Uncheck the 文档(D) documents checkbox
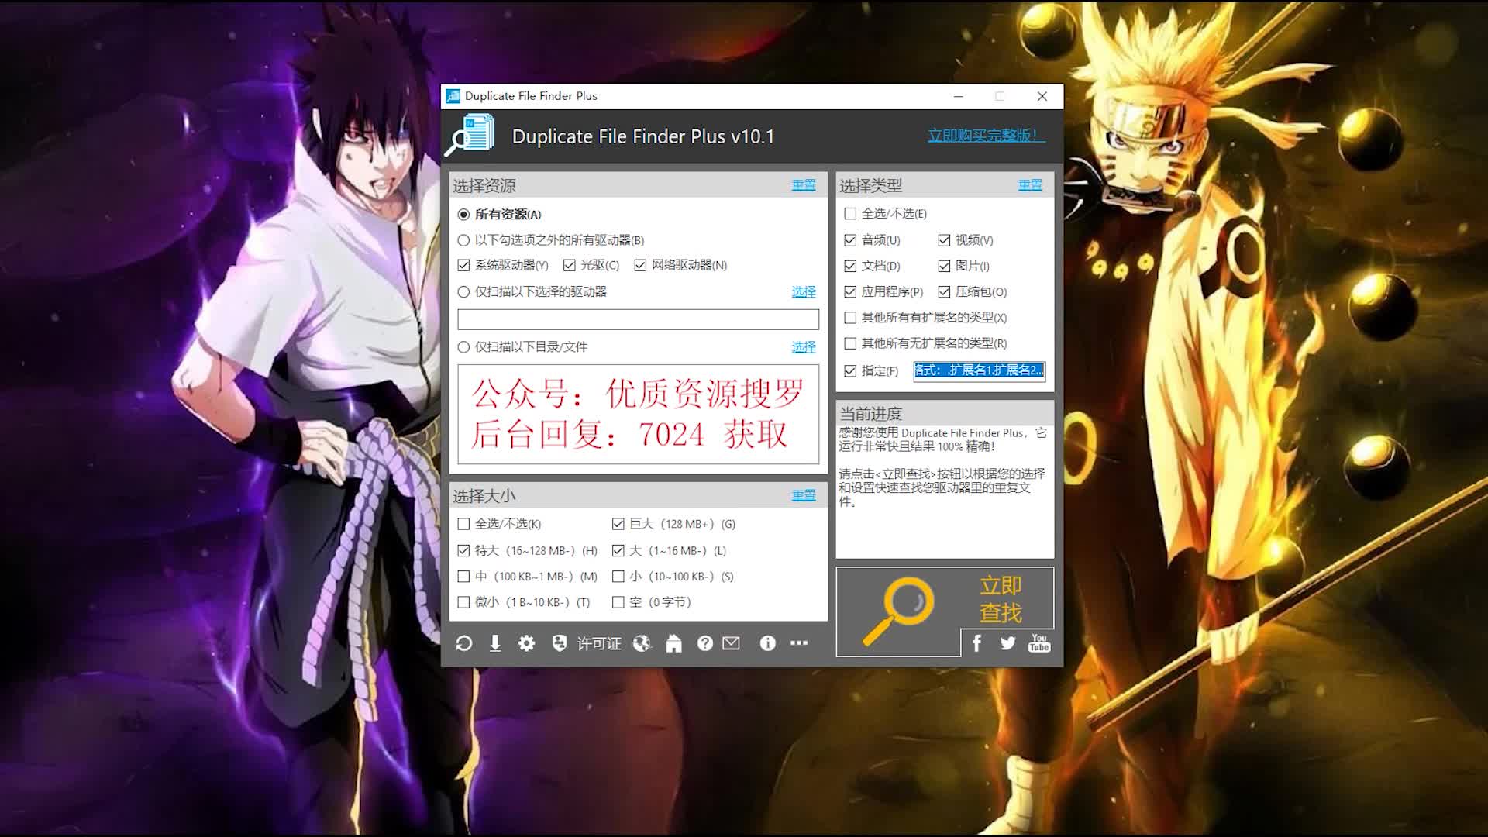 [x=850, y=266]
